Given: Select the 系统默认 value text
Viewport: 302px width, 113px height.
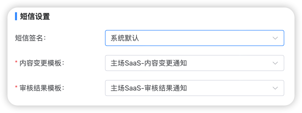Looking at the screenshot, I should [x=125, y=38].
